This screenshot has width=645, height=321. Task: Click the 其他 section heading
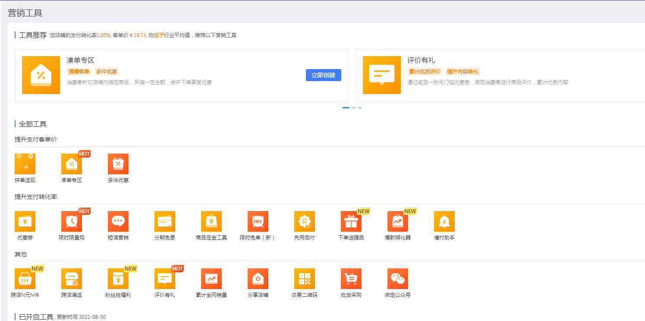[x=21, y=254]
